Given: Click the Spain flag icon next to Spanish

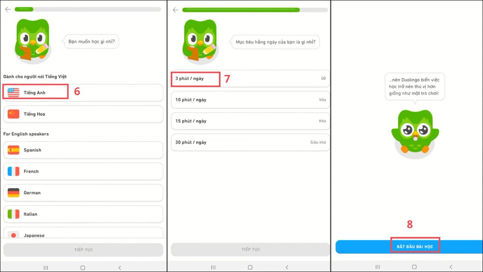Looking at the screenshot, I should pyautogui.click(x=13, y=150).
